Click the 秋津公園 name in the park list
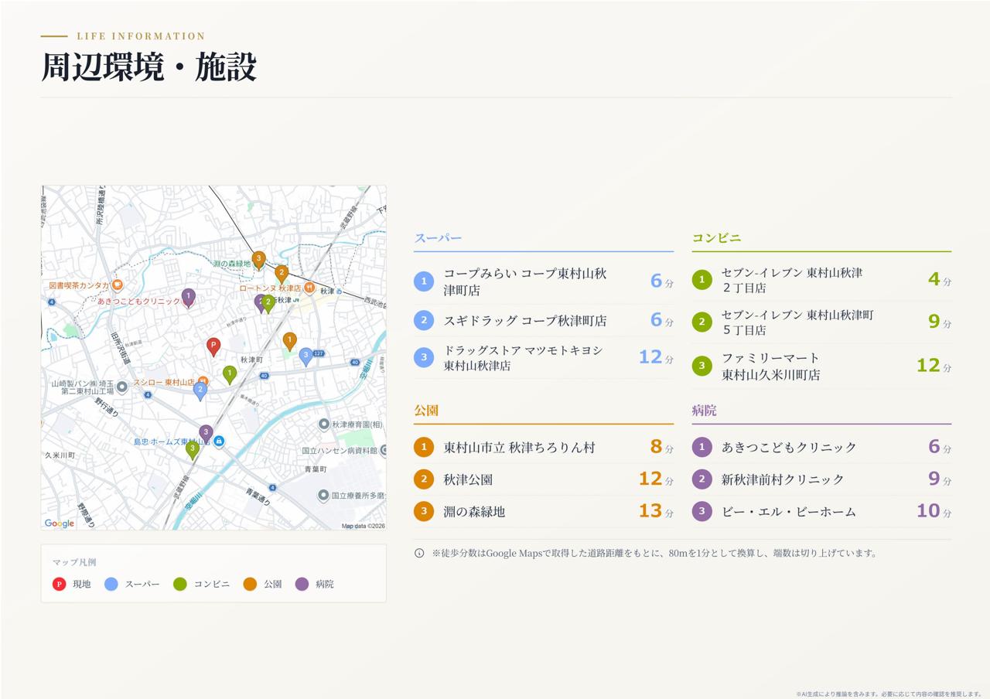990x699 pixels. (468, 479)
